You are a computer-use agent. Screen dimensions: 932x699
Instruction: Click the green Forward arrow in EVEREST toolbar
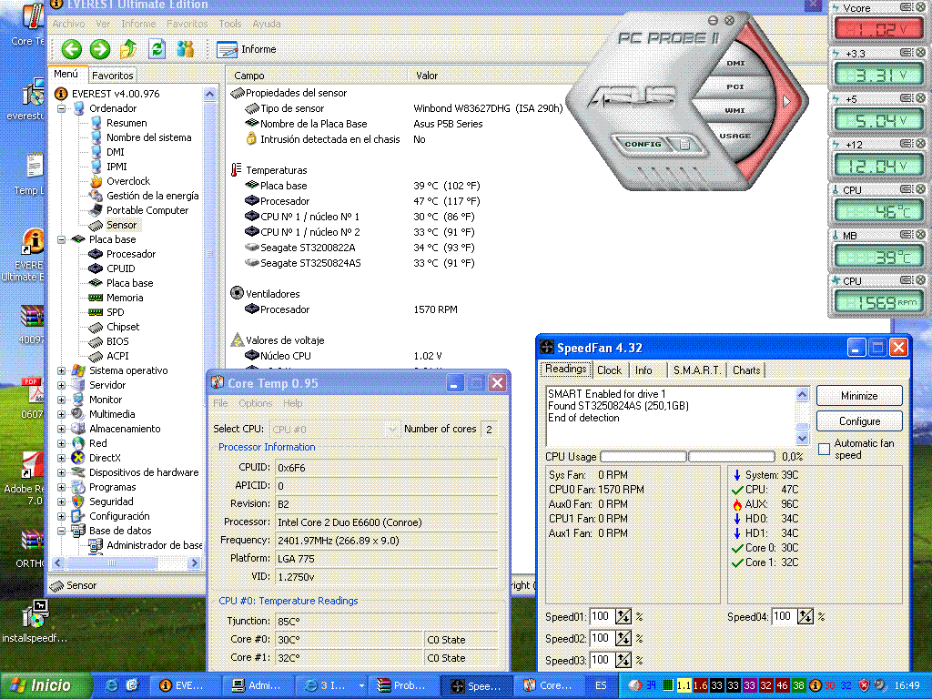(x=100, y=49)
